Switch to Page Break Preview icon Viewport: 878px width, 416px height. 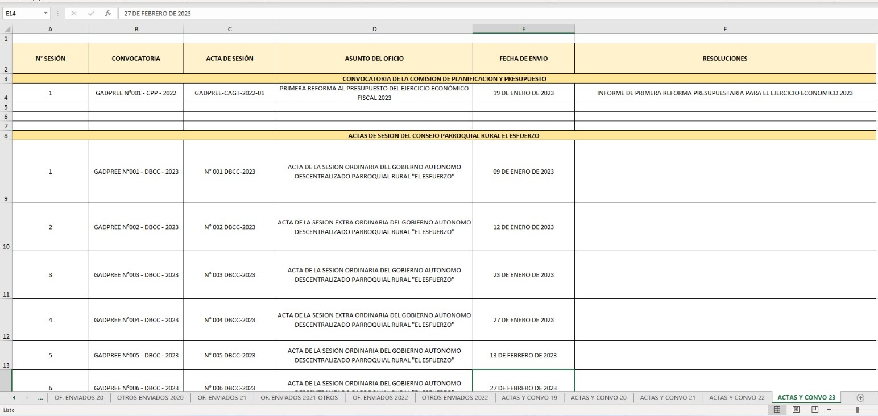tap(814, 410)
